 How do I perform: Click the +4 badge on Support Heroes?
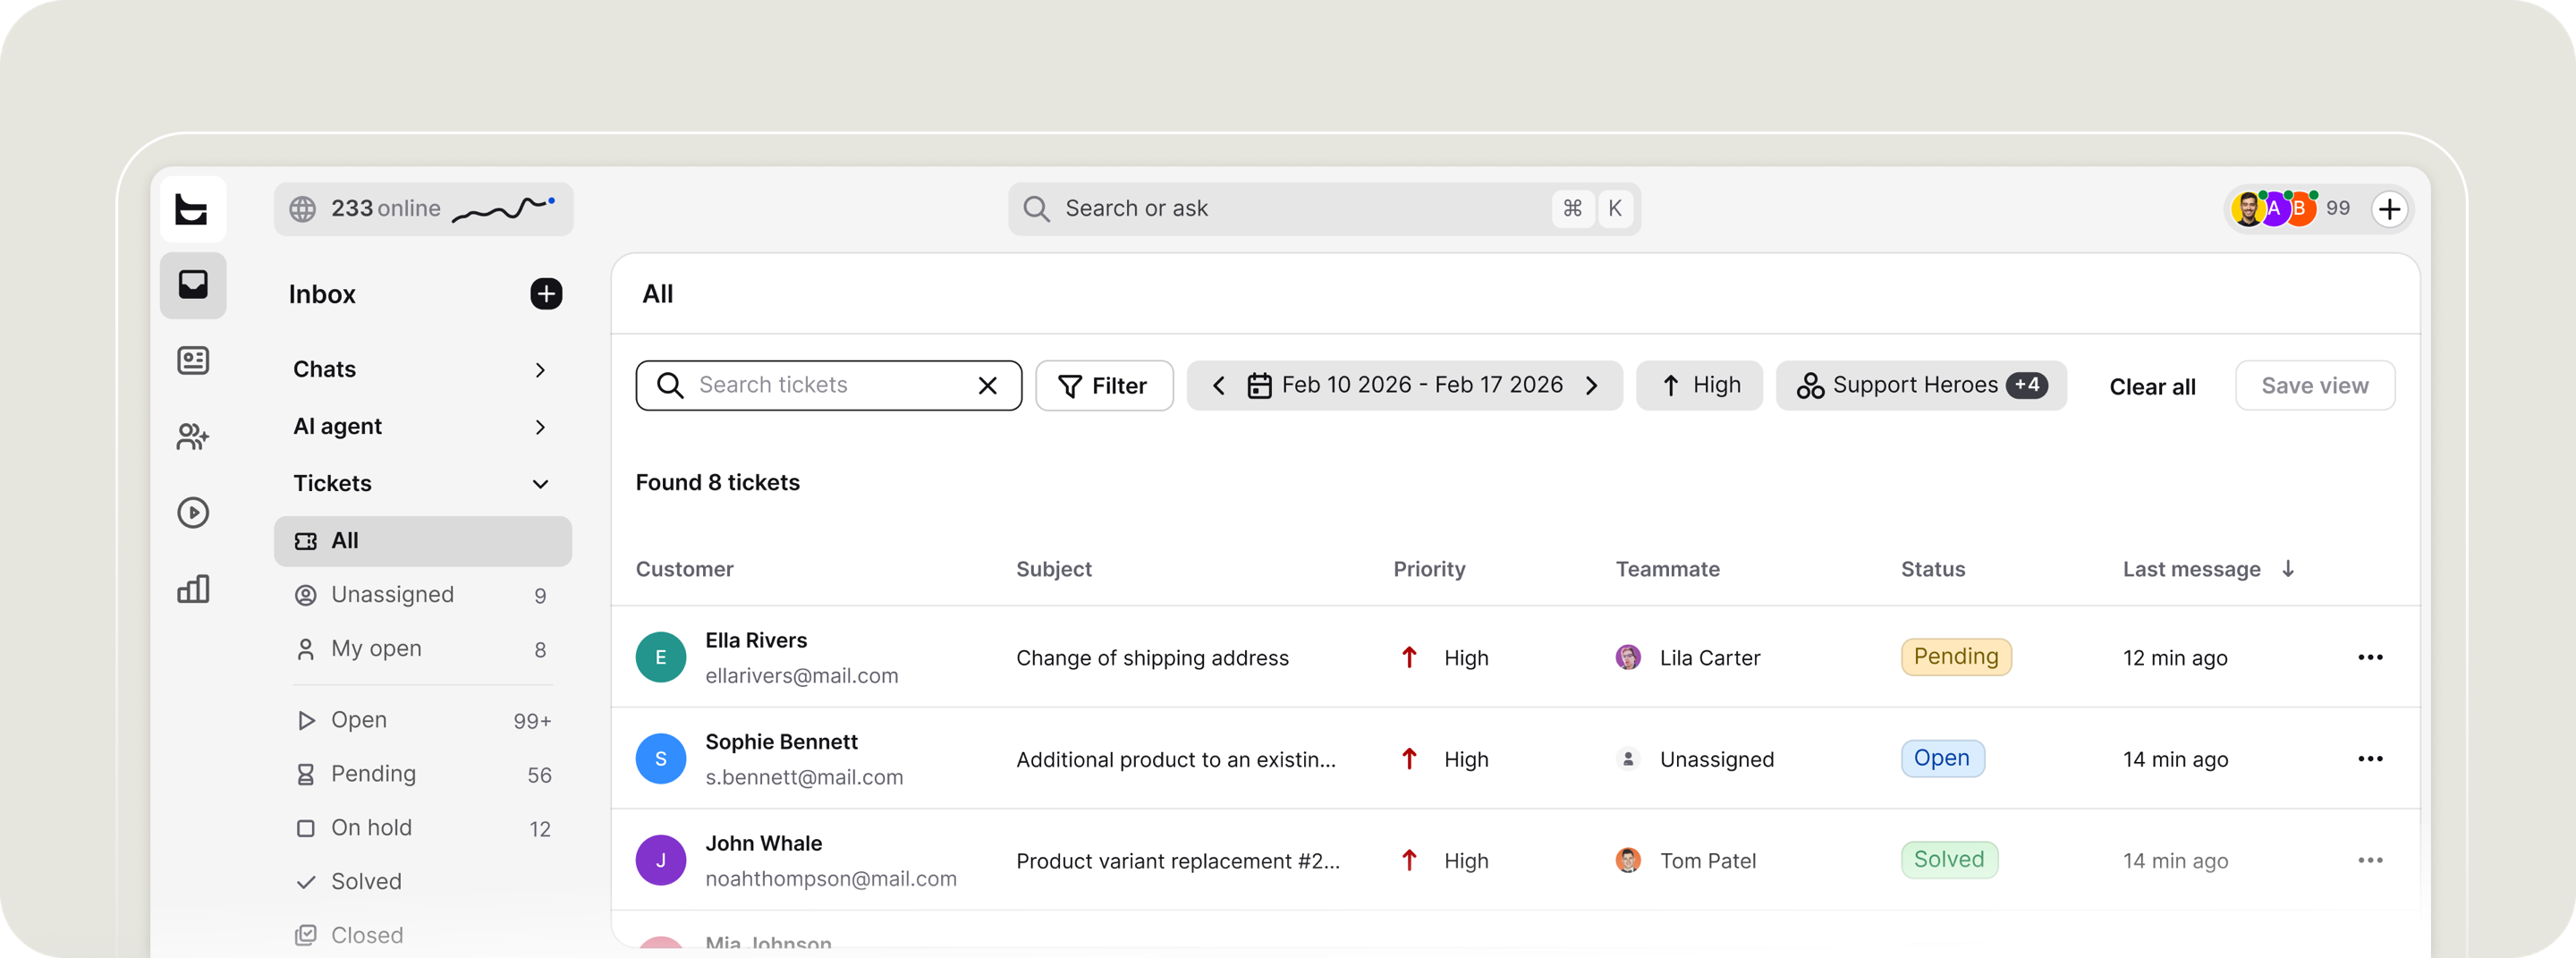point(2027,385)
